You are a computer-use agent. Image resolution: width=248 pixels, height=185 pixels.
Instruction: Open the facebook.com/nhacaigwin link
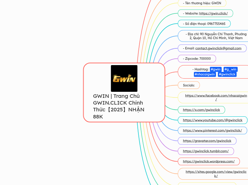[x=216, y=97]
